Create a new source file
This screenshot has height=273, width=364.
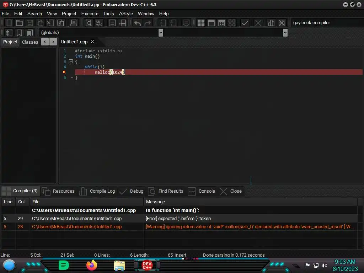(9, 23)
